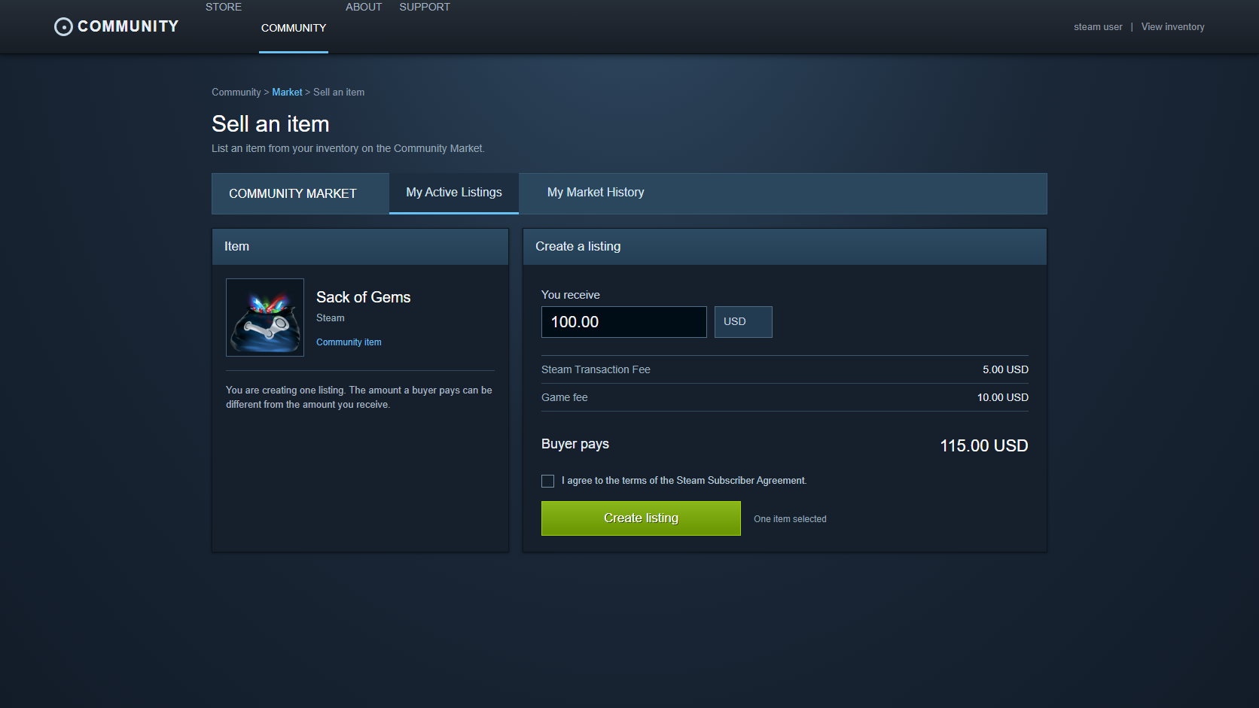Click the Market breadcrumb link
The width and height of the screenshot is (1259, 708).
click(287, 93)
